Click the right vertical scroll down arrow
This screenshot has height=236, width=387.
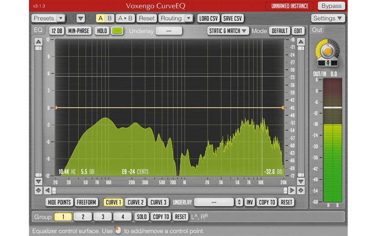(300, 182)
